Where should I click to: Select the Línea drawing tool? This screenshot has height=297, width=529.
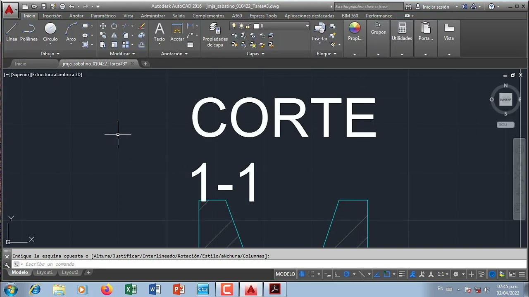[12, 32]
